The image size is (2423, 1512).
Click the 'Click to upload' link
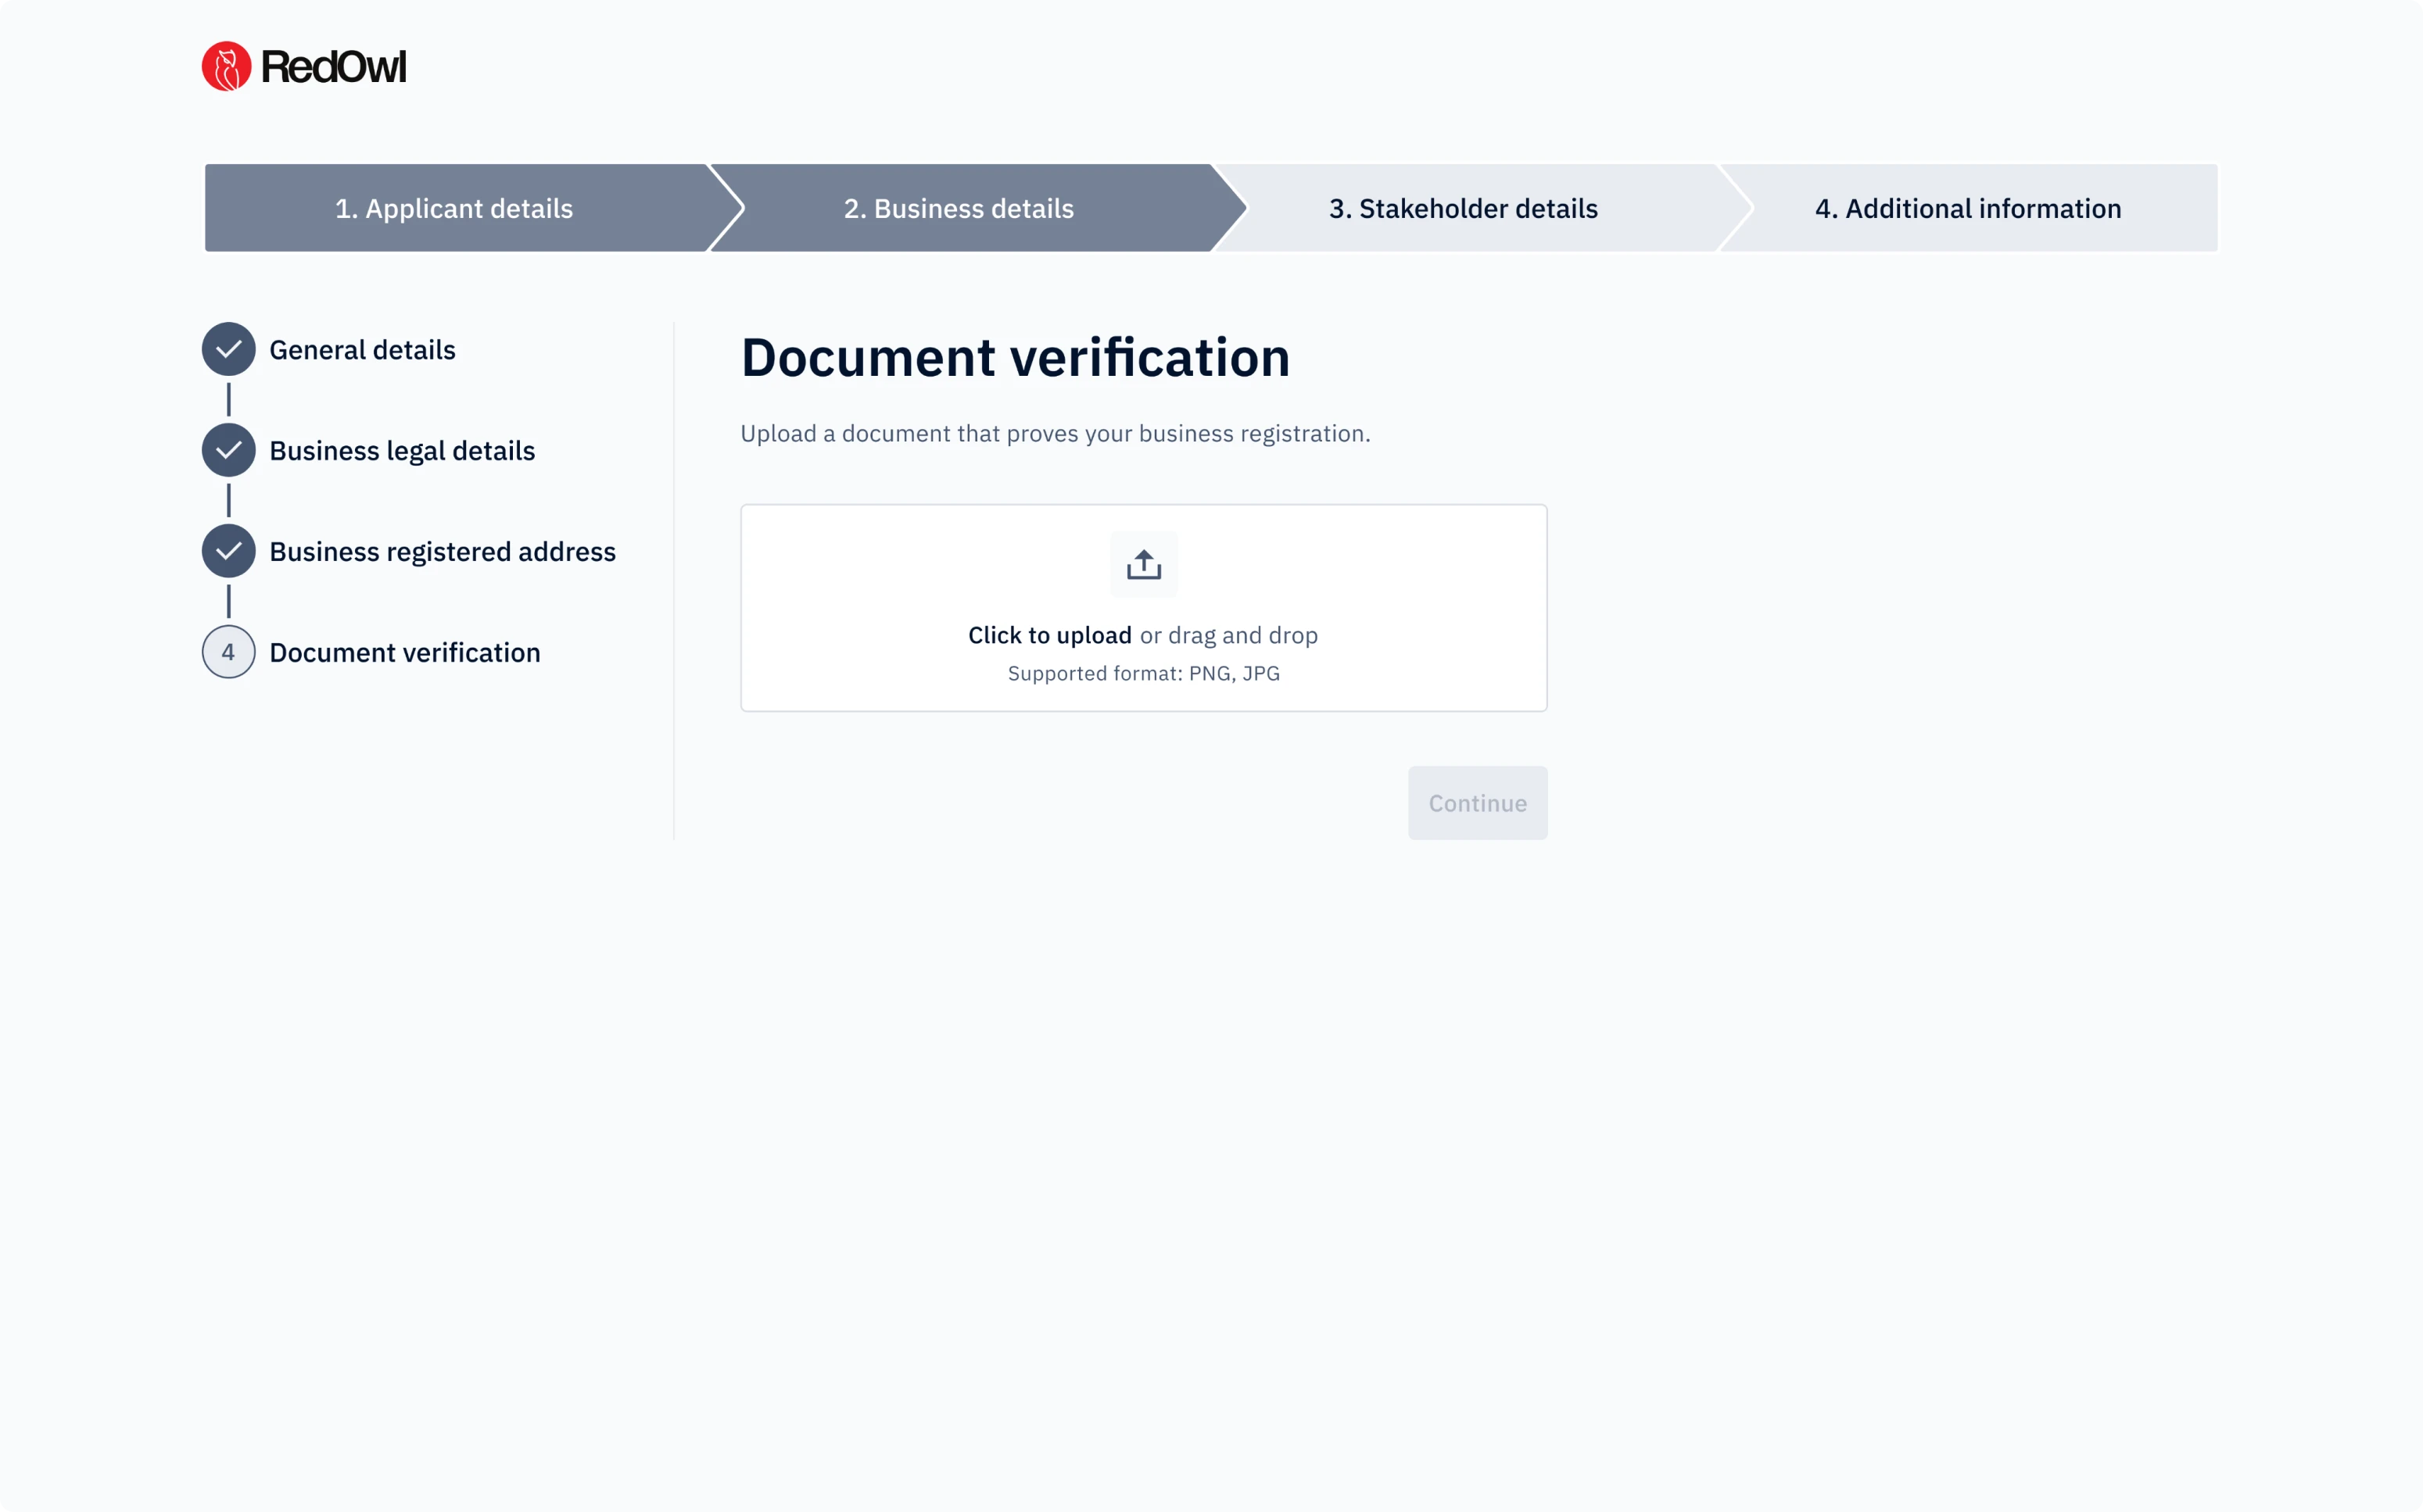click(x=1049, y=635)
